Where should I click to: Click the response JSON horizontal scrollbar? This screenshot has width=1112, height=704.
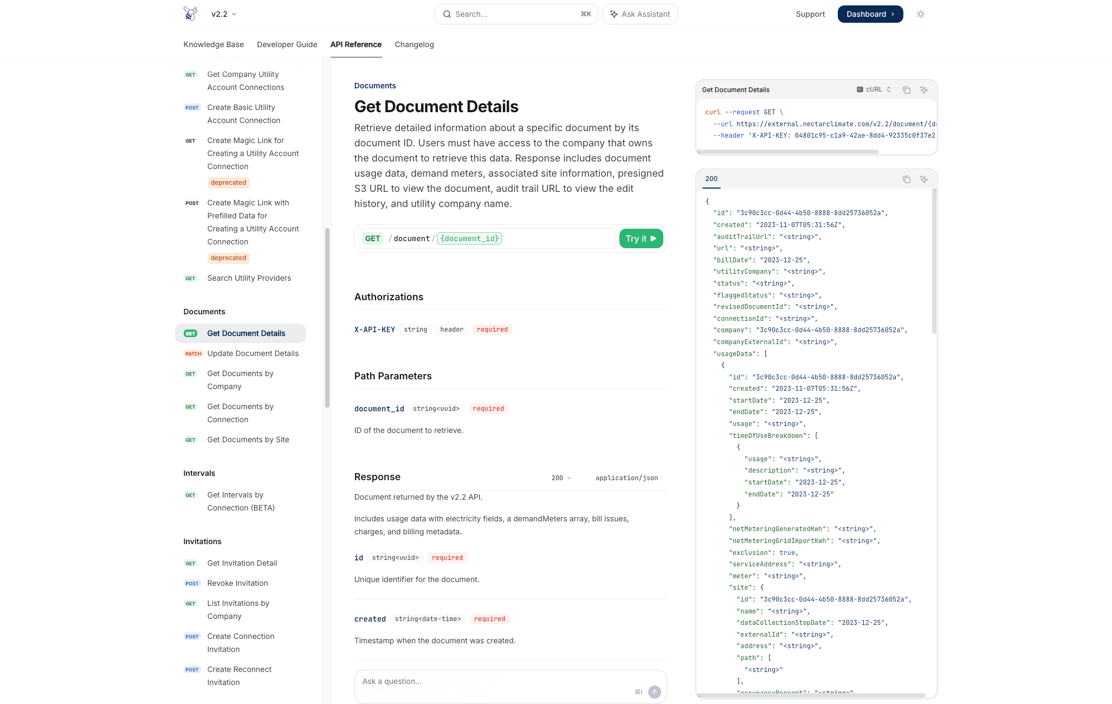tap(811, 695)
